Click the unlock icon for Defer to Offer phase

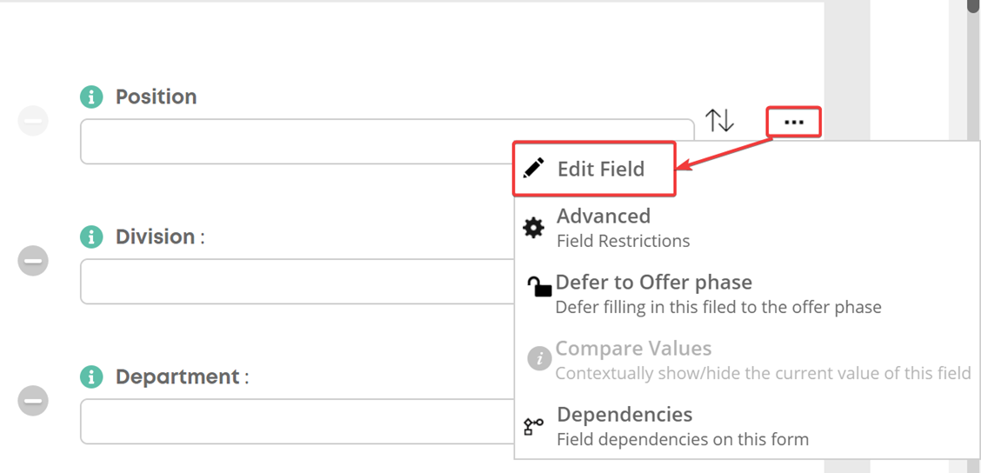[539, 287]
